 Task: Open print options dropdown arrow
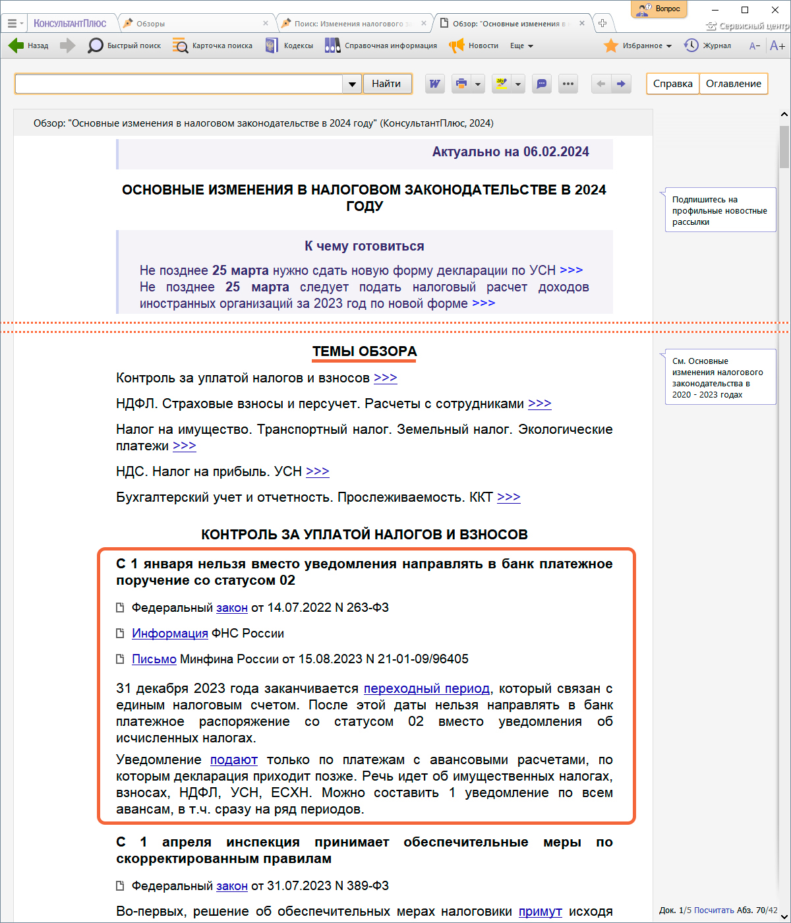coord(478,84)
